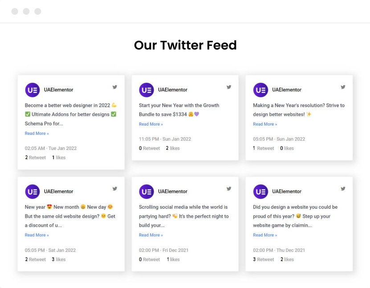Follow Read More on 'Scrolling social media' tweet
The image size is (370, 288).
click(x=151, y=235)
